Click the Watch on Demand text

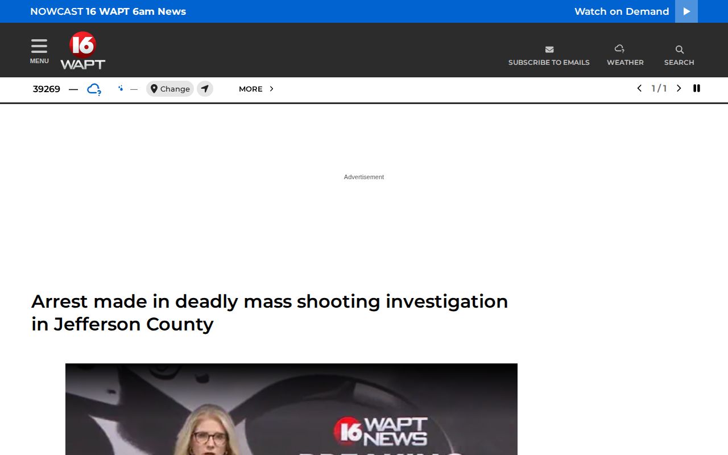pyautogui.click(x=622, y=11)
